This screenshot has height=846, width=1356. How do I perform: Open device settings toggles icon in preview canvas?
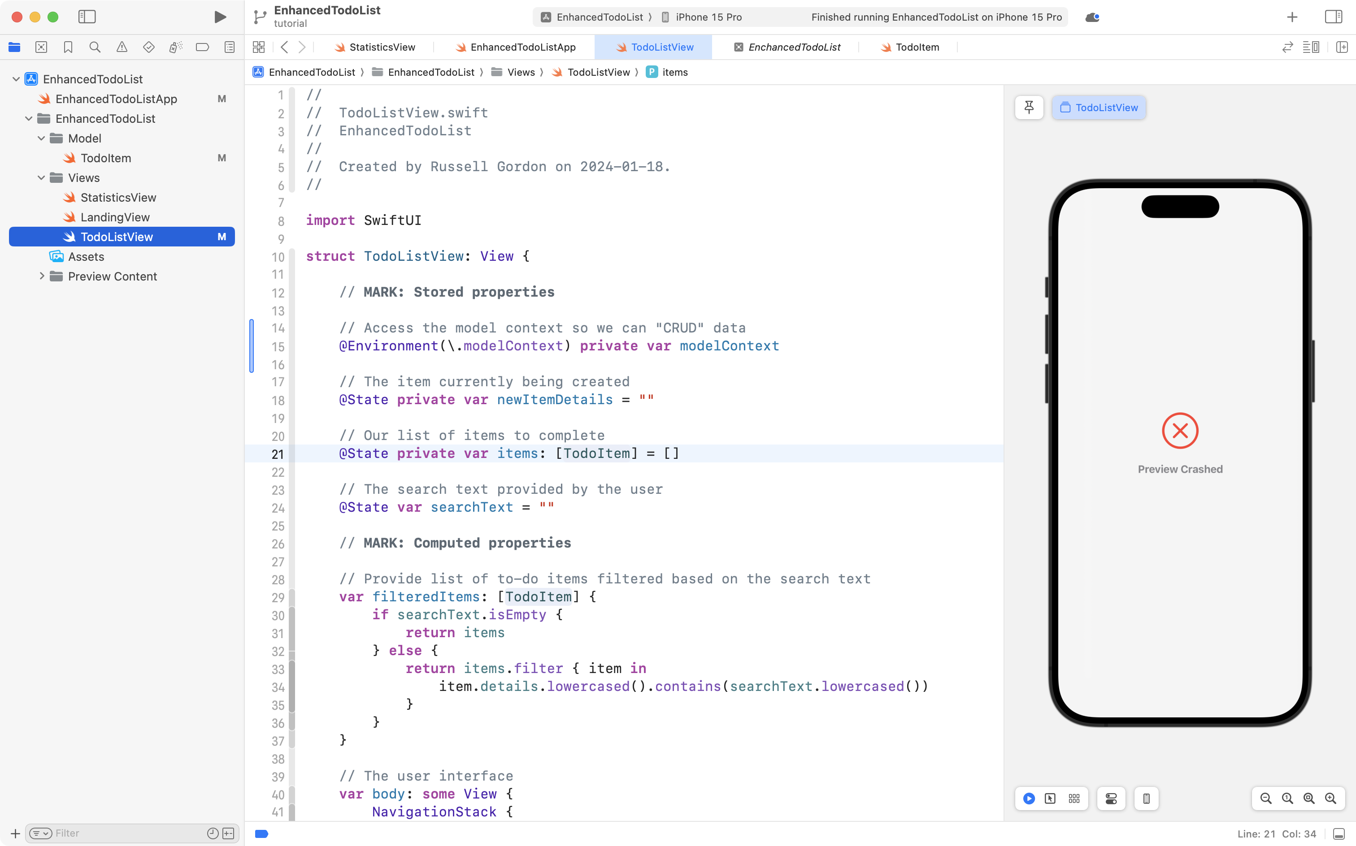[1111, 799]
